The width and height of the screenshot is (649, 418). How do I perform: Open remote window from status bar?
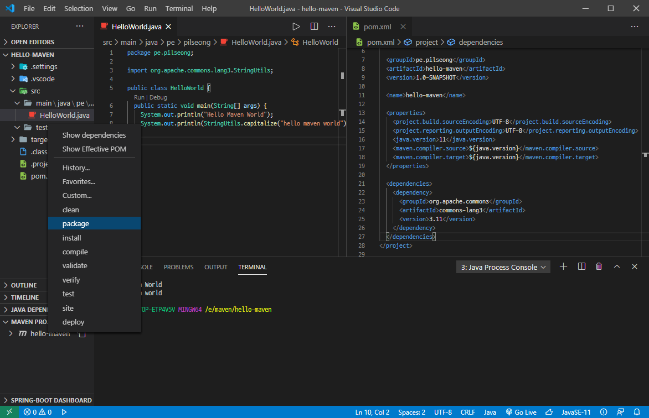point(9,412)
